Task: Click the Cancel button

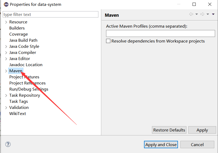Action: (197, 144)
